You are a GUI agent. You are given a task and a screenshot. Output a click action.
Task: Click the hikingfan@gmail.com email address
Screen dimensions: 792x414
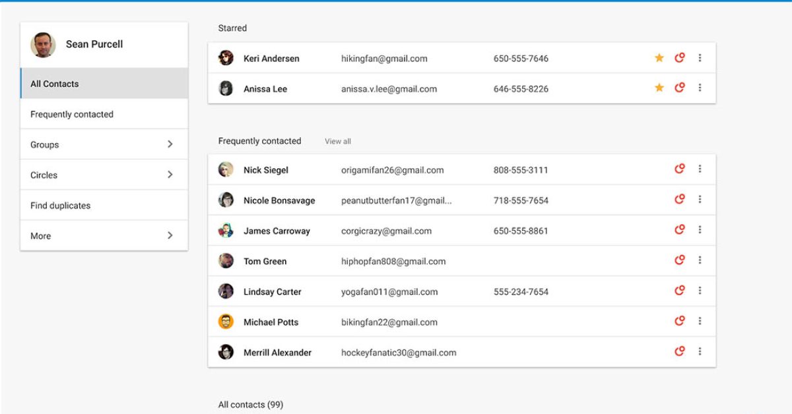click(x=384, y=59)
